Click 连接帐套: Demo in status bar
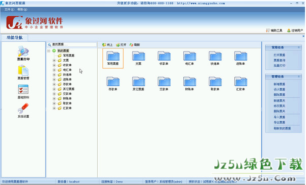This screenshot has width=306, height=185. (x=112, y=181)
